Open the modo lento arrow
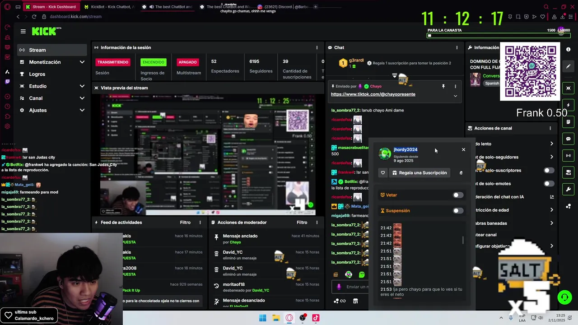Viewport: 578px width, 325px height. click(x=551, y=144)
